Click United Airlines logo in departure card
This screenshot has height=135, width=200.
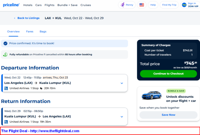tap(6, 88)
